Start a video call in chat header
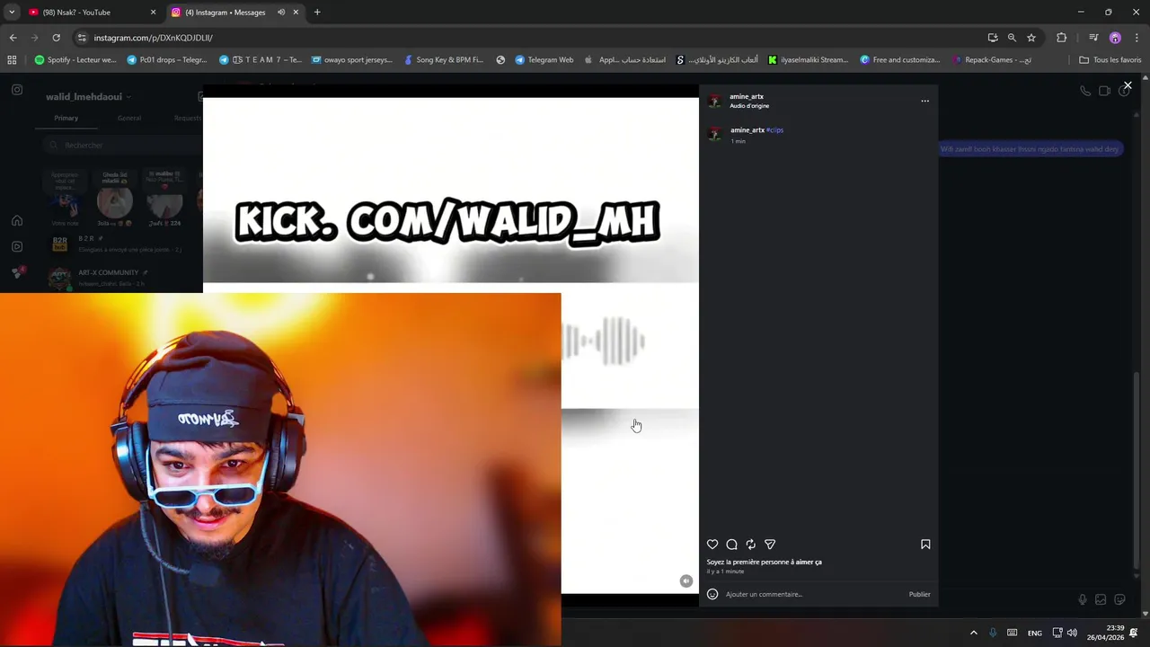The width and height of the screenshot is (1150, 647). tap(1105, 91)
